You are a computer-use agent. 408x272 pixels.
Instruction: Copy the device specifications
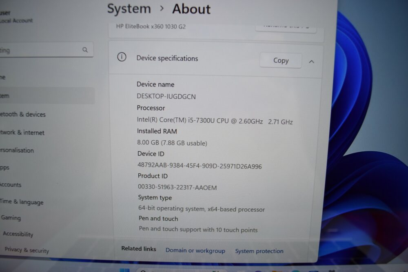(x=281, y=61)
